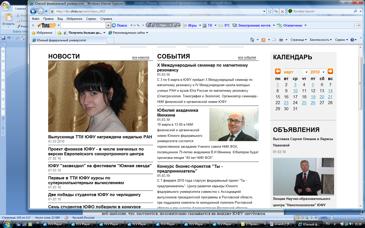The image size is (365, 228).
Task: Open headline Выпускница ТТИ ЮФУ награждена медалью РАН
Action: [x=100, y=137]
